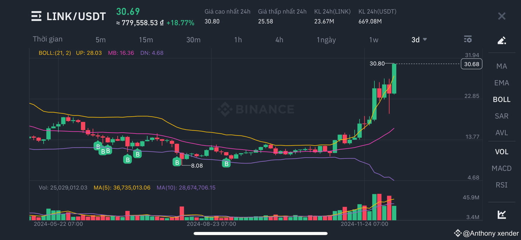Tap the KL 24h(LINK) volume label
Screen dimensions: 521x240
click(332, 12)
